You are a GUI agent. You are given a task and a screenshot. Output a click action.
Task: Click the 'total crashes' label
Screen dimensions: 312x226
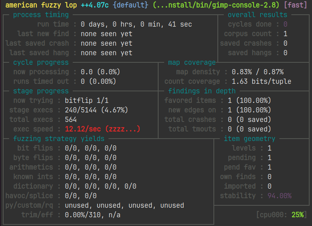point(190,120)
